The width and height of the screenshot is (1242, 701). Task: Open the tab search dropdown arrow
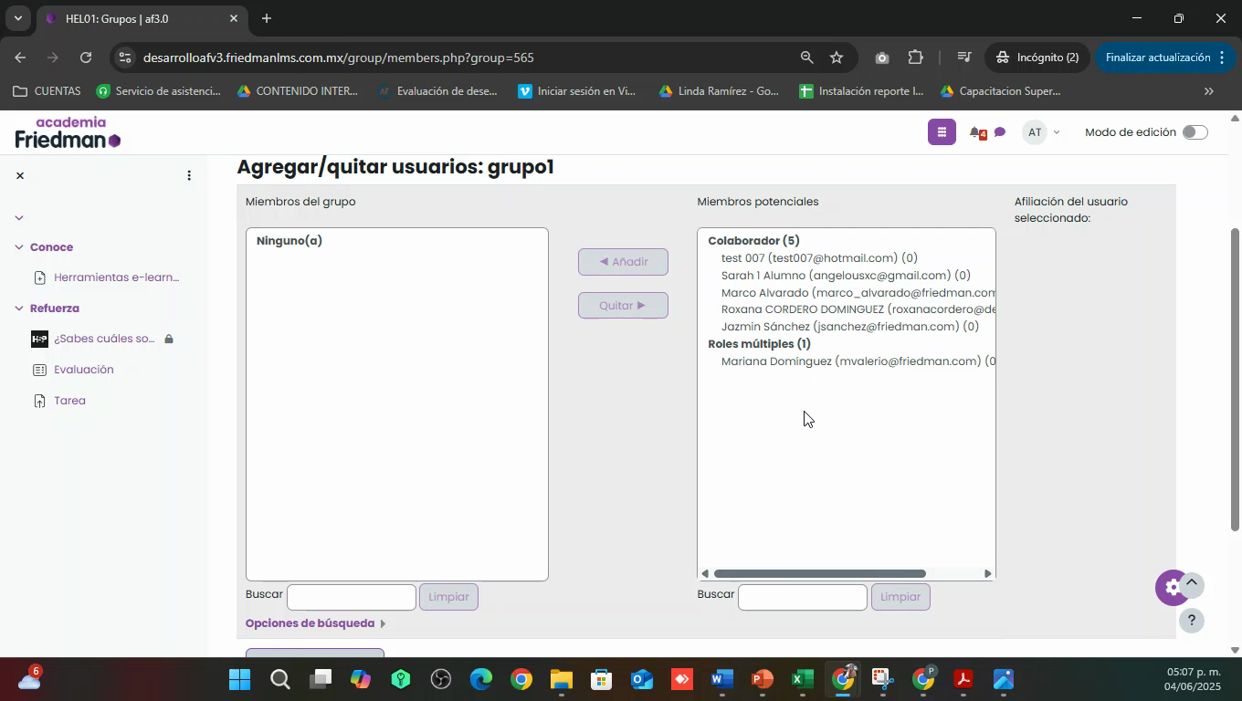tap(17, 18)
